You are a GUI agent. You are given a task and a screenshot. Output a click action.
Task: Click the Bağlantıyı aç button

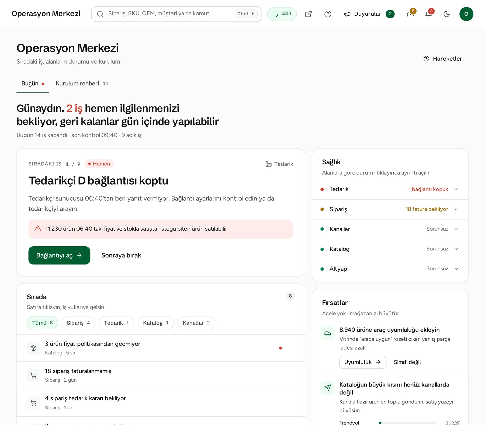point(59,255)
